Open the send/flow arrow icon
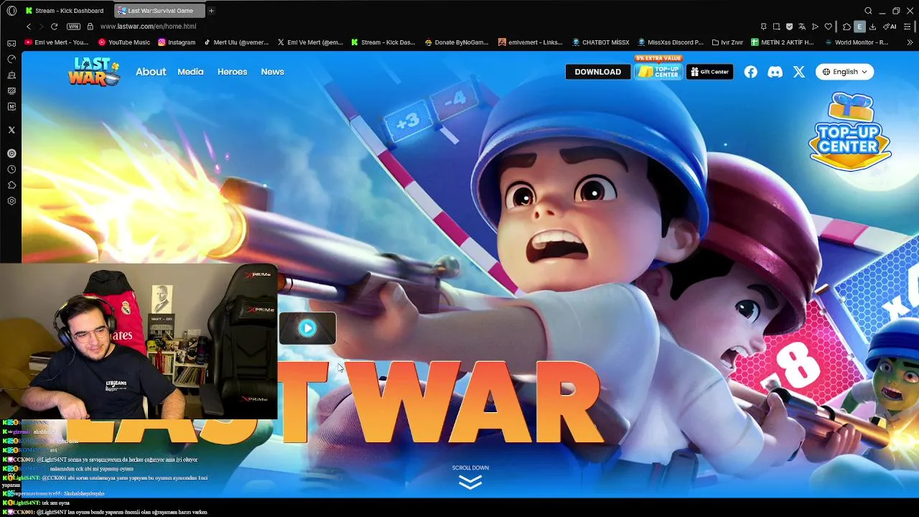The image size is (919, 517). [815, 27]
